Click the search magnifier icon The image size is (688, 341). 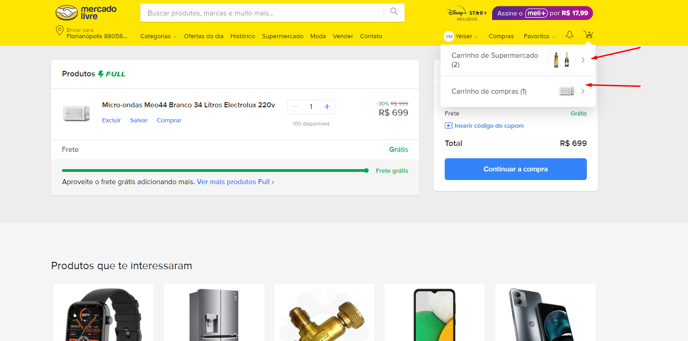(x=394, y=12)
